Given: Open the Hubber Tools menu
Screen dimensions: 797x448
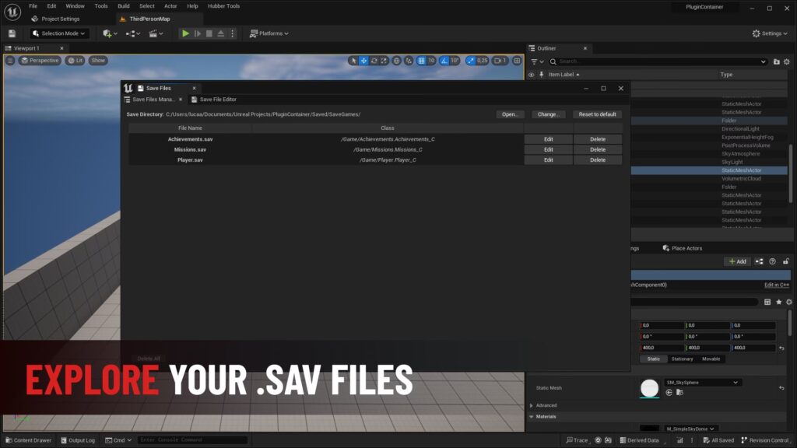Looking at the screenshot, I should coord(223,6).
